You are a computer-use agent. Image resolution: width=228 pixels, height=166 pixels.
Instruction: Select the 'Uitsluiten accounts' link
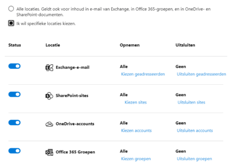(x=195, y=130)
